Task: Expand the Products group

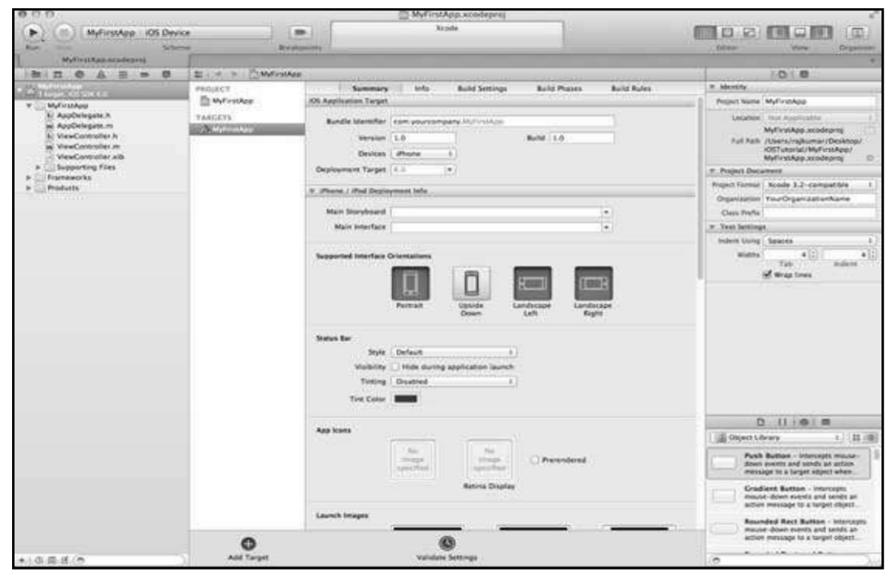Action: (29, 188)
